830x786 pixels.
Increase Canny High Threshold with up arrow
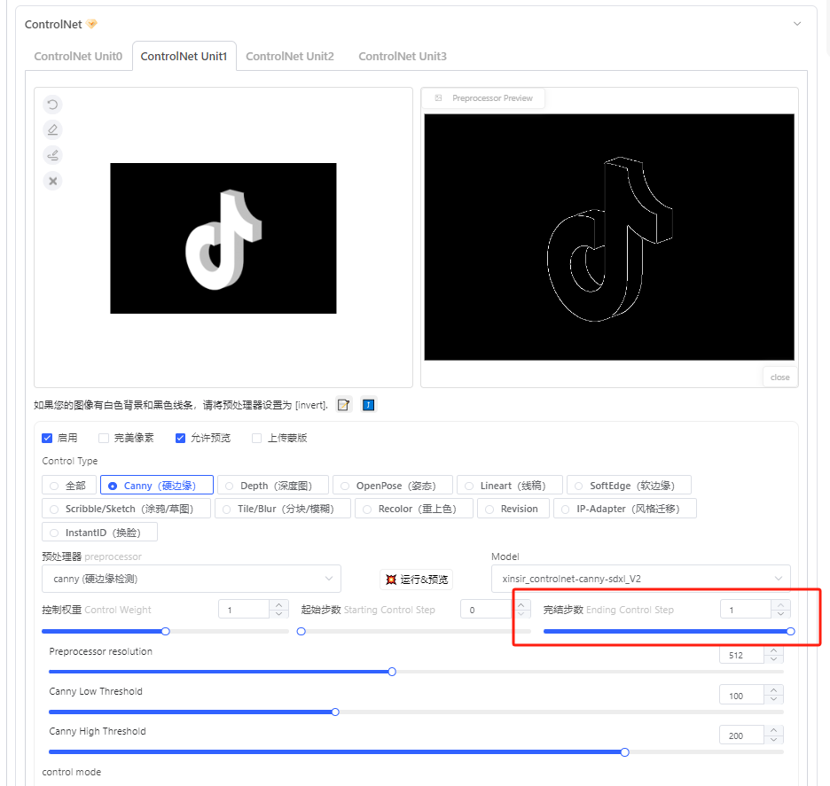774,731
